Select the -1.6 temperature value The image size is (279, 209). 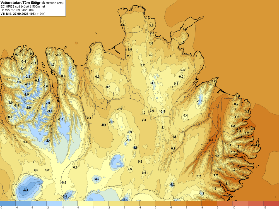point(18,82)
